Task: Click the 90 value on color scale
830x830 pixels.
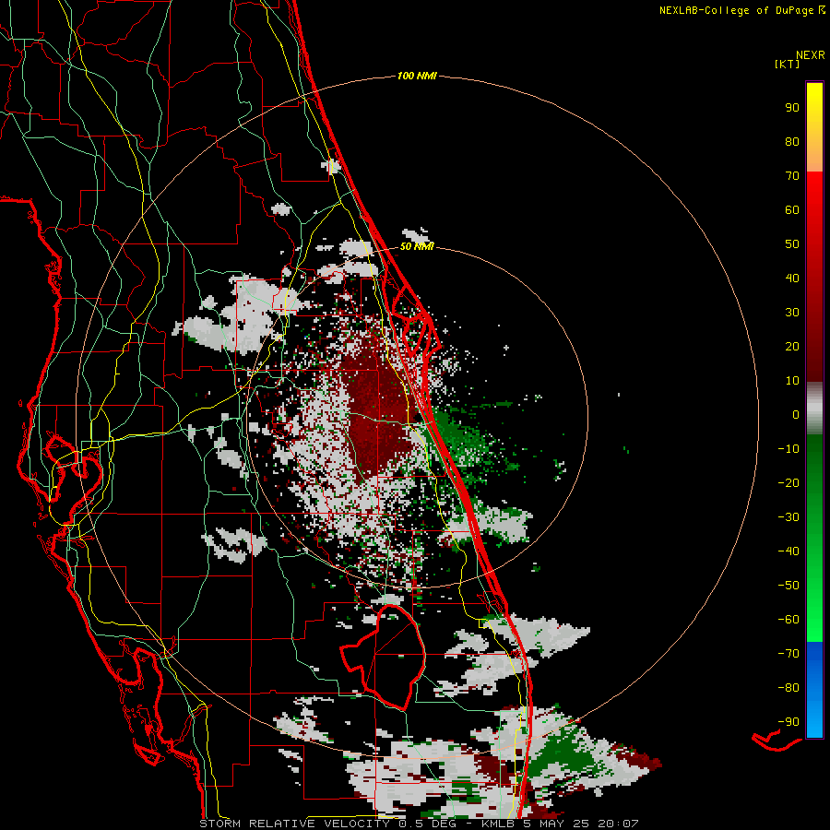Action: coord(792,108)
